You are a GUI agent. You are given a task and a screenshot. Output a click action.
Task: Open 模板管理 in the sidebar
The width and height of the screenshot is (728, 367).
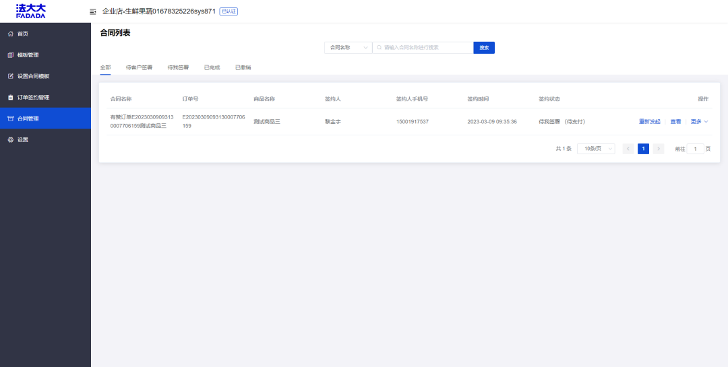pyautogui.click(x=46, y=55)
